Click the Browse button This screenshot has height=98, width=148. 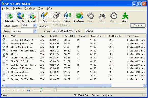138,25
